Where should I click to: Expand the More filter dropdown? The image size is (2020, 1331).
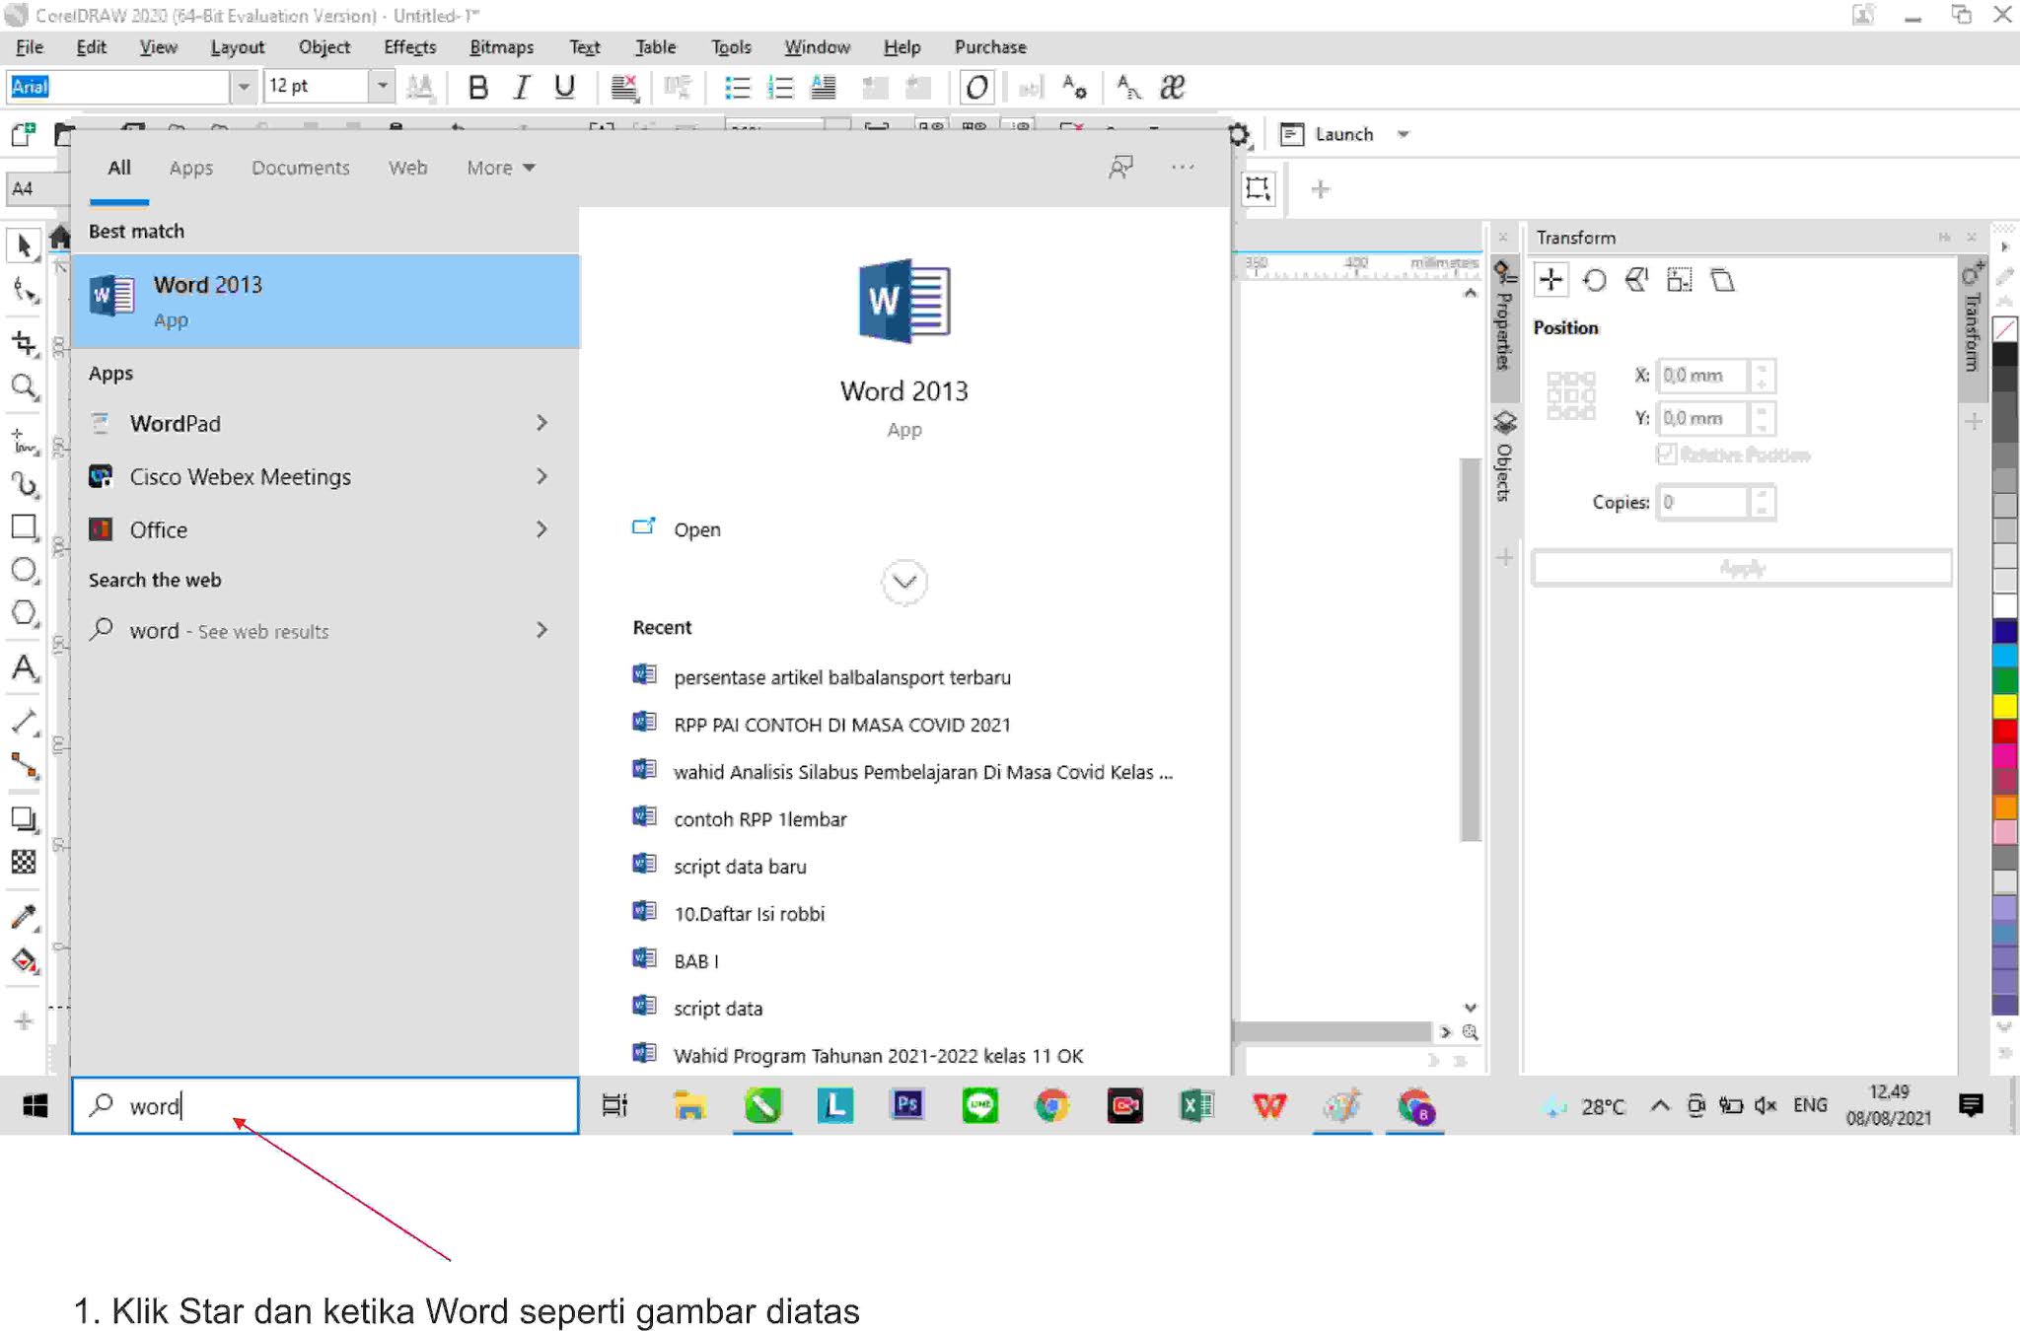500,168
